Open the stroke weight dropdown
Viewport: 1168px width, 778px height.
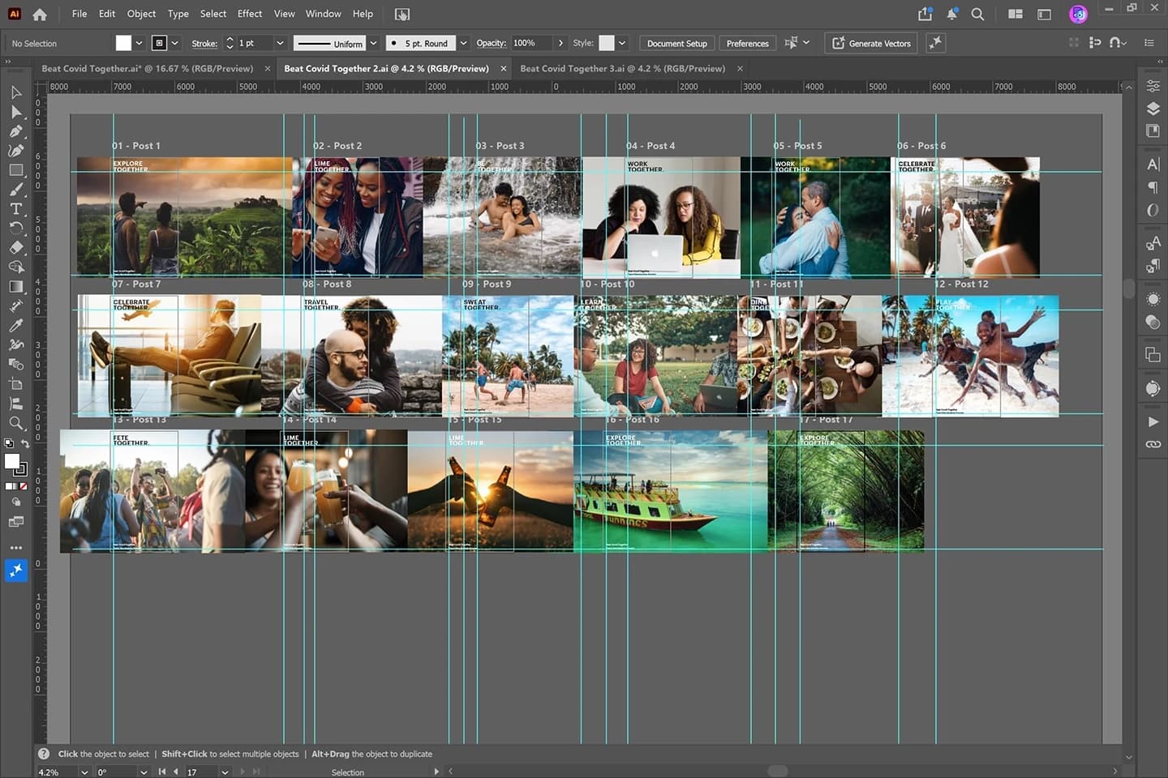point(280,43)
